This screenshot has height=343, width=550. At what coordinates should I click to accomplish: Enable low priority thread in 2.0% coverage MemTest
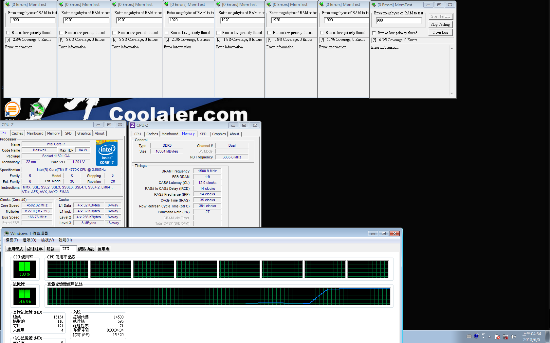(x=167, y=33)
